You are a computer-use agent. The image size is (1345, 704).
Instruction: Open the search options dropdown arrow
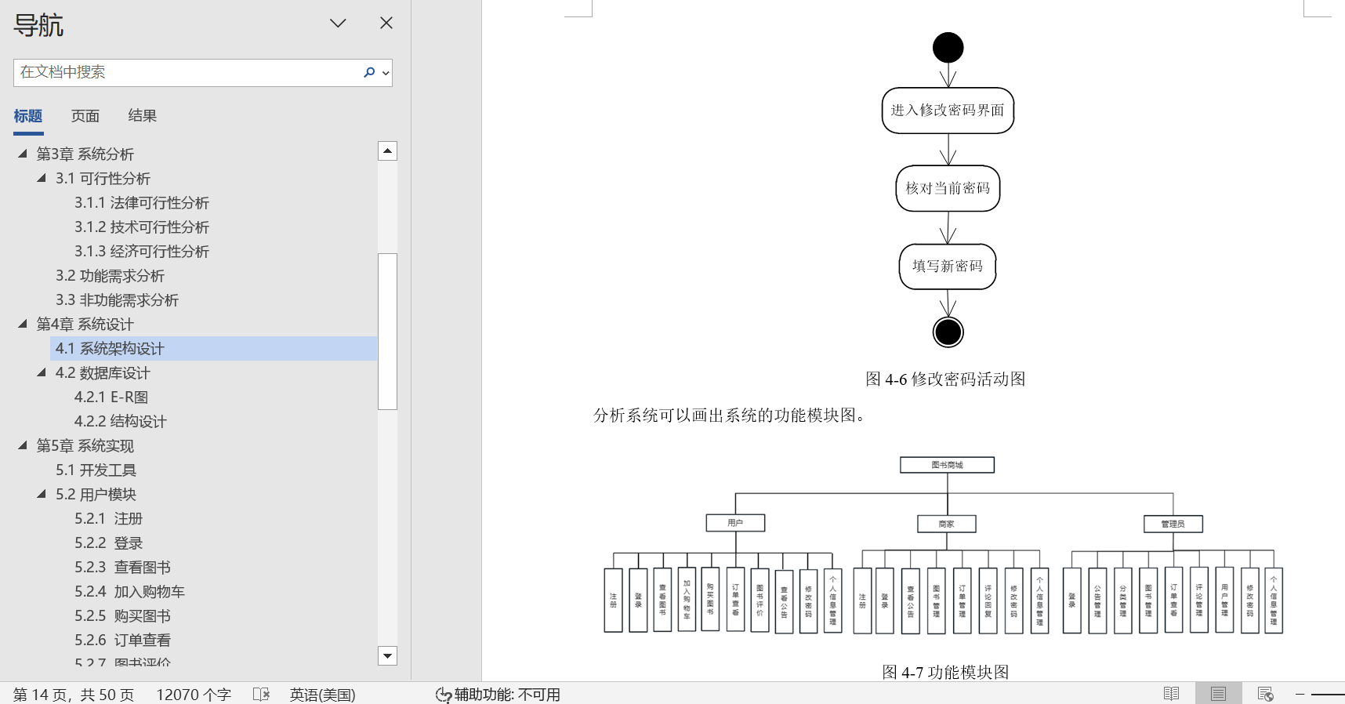pyautogui.click(x=385, y=73)
